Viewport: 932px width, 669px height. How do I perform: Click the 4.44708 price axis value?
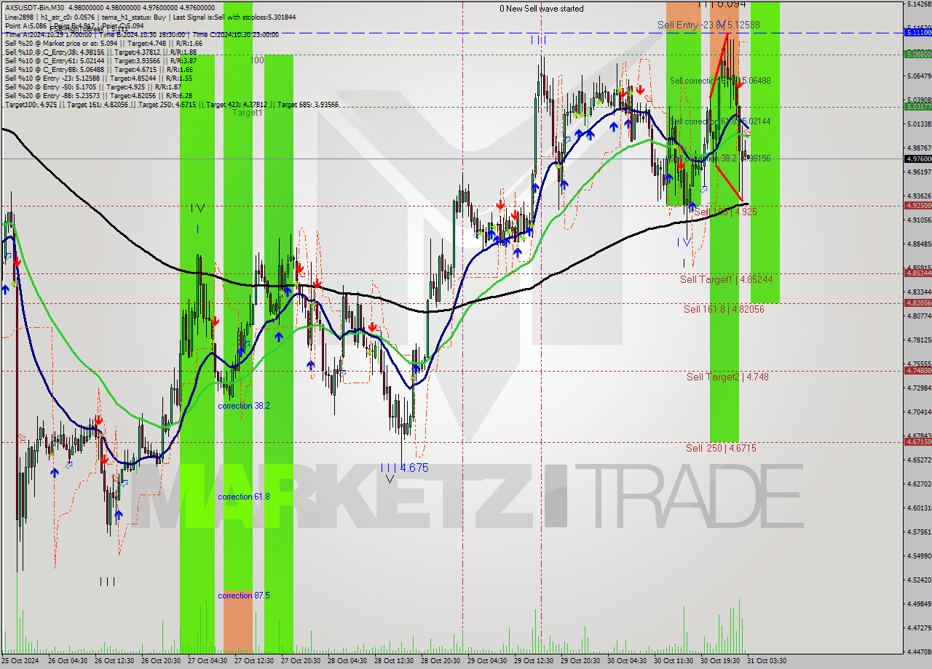[918, 652]
